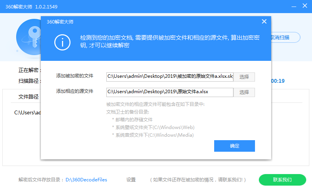Minimize the main 360解密大师 window
This screenshot has height=191, width=312.
coord(294,7)
